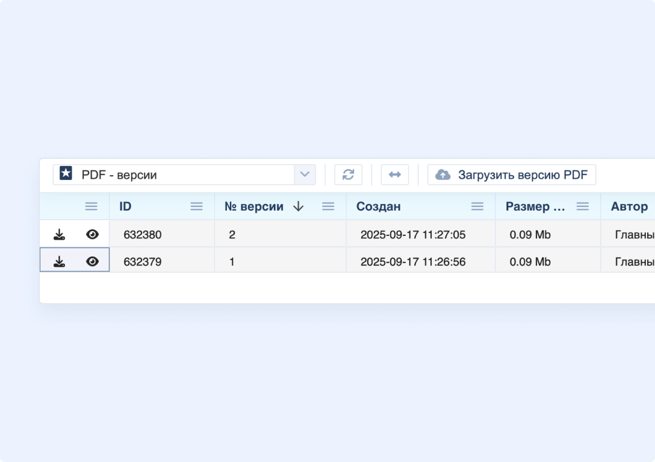Click the refresh table icon

pyautogui.click(x=348, y=174)
